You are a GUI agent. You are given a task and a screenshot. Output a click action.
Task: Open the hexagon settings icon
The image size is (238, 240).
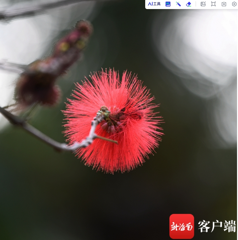click(234, 4)
